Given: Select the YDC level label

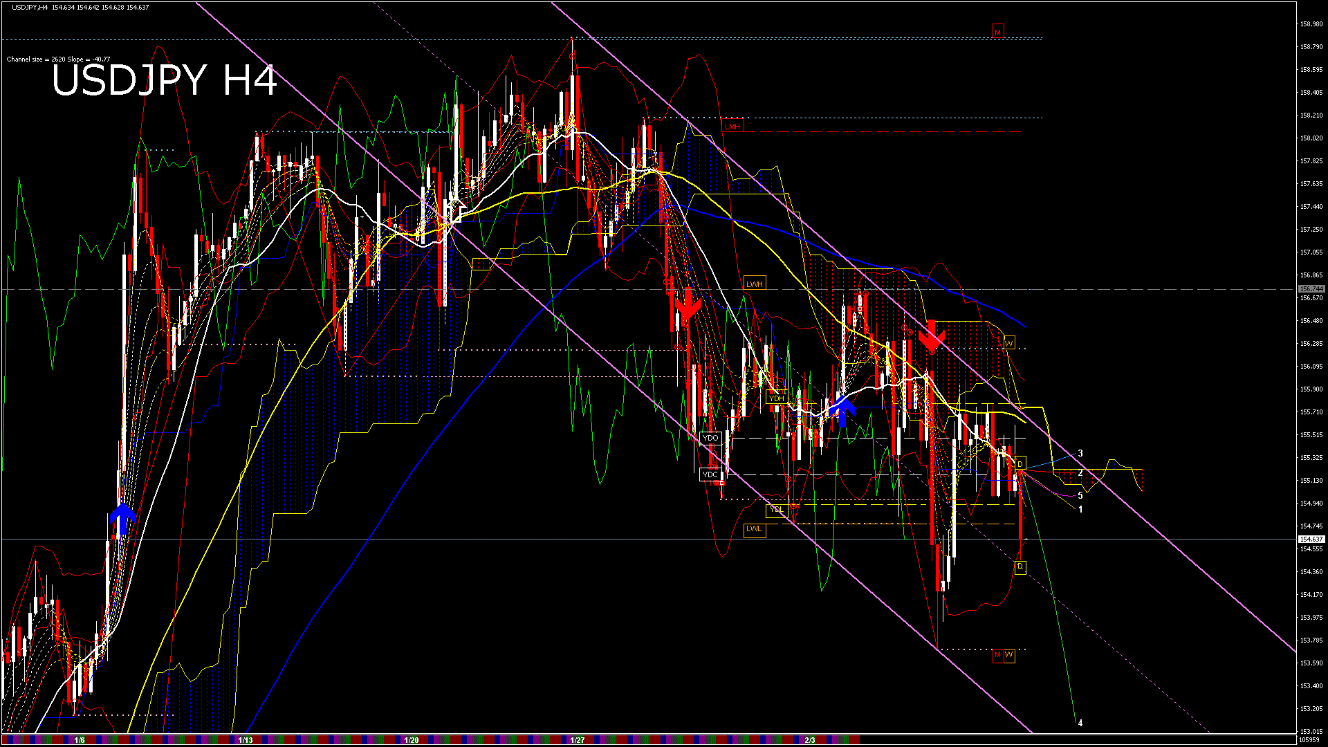Looking at the screenshot, I should click(x=710, y=474).
